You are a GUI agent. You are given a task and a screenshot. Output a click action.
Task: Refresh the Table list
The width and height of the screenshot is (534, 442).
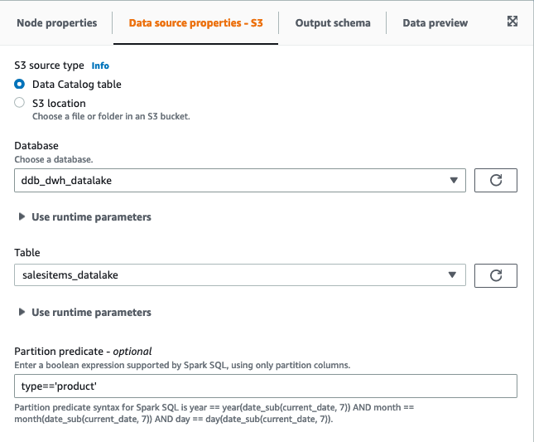coord(496,275)
